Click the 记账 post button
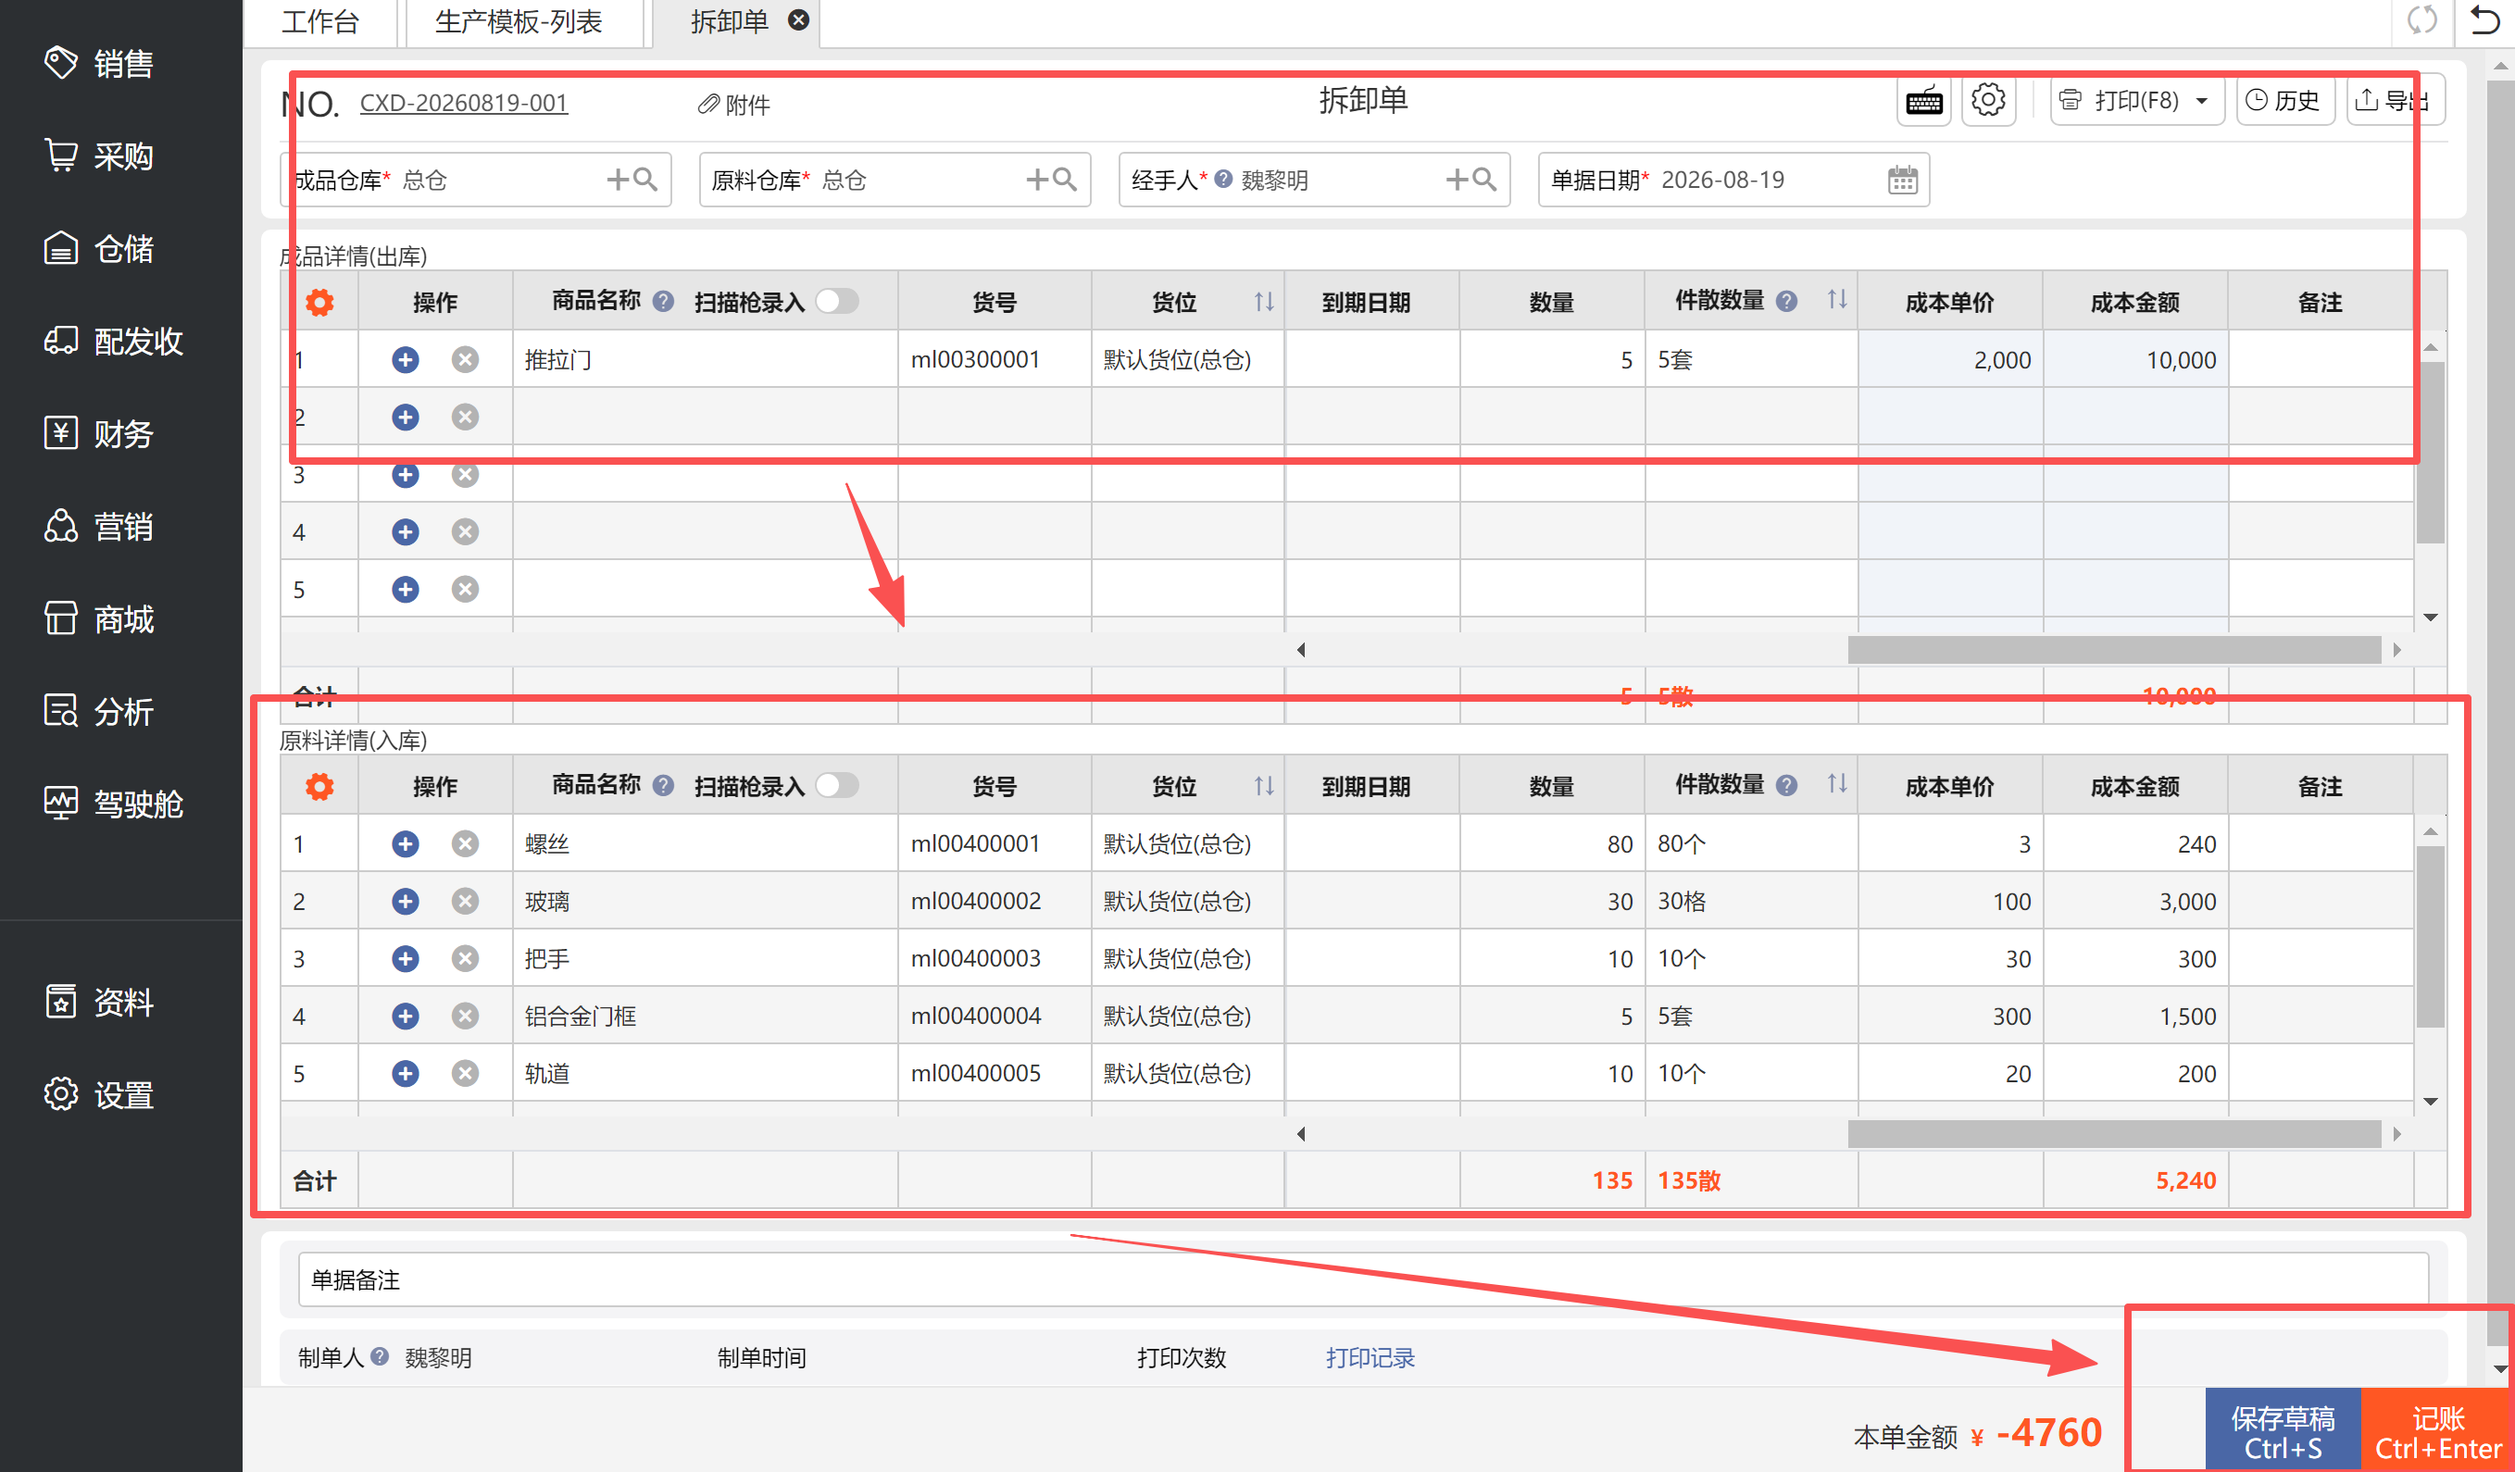 (x=2438, y=1430)
